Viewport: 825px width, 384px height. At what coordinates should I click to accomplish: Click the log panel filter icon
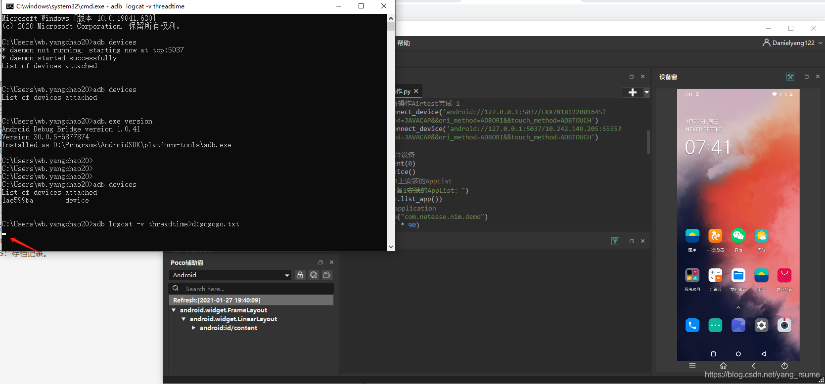615,241
